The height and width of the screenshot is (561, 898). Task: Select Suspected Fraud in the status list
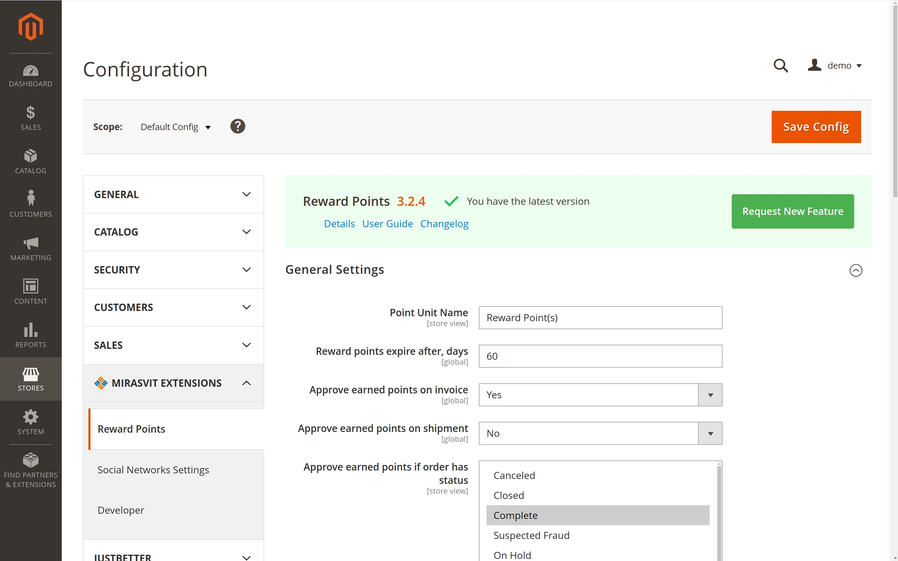pyautogui.click(x=531, y=535)
